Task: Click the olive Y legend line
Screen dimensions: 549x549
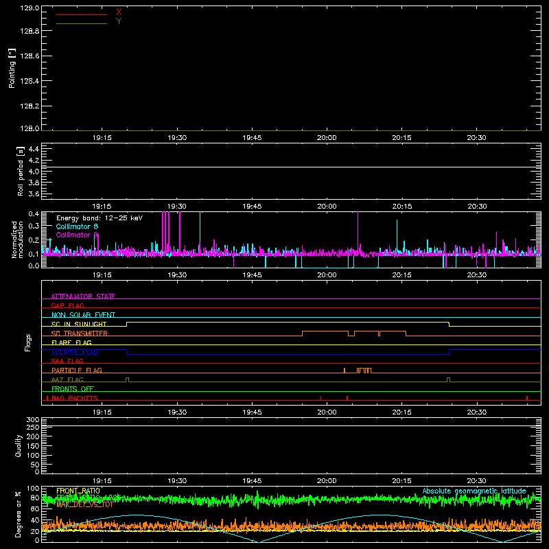Action: (x=82, y=23)
